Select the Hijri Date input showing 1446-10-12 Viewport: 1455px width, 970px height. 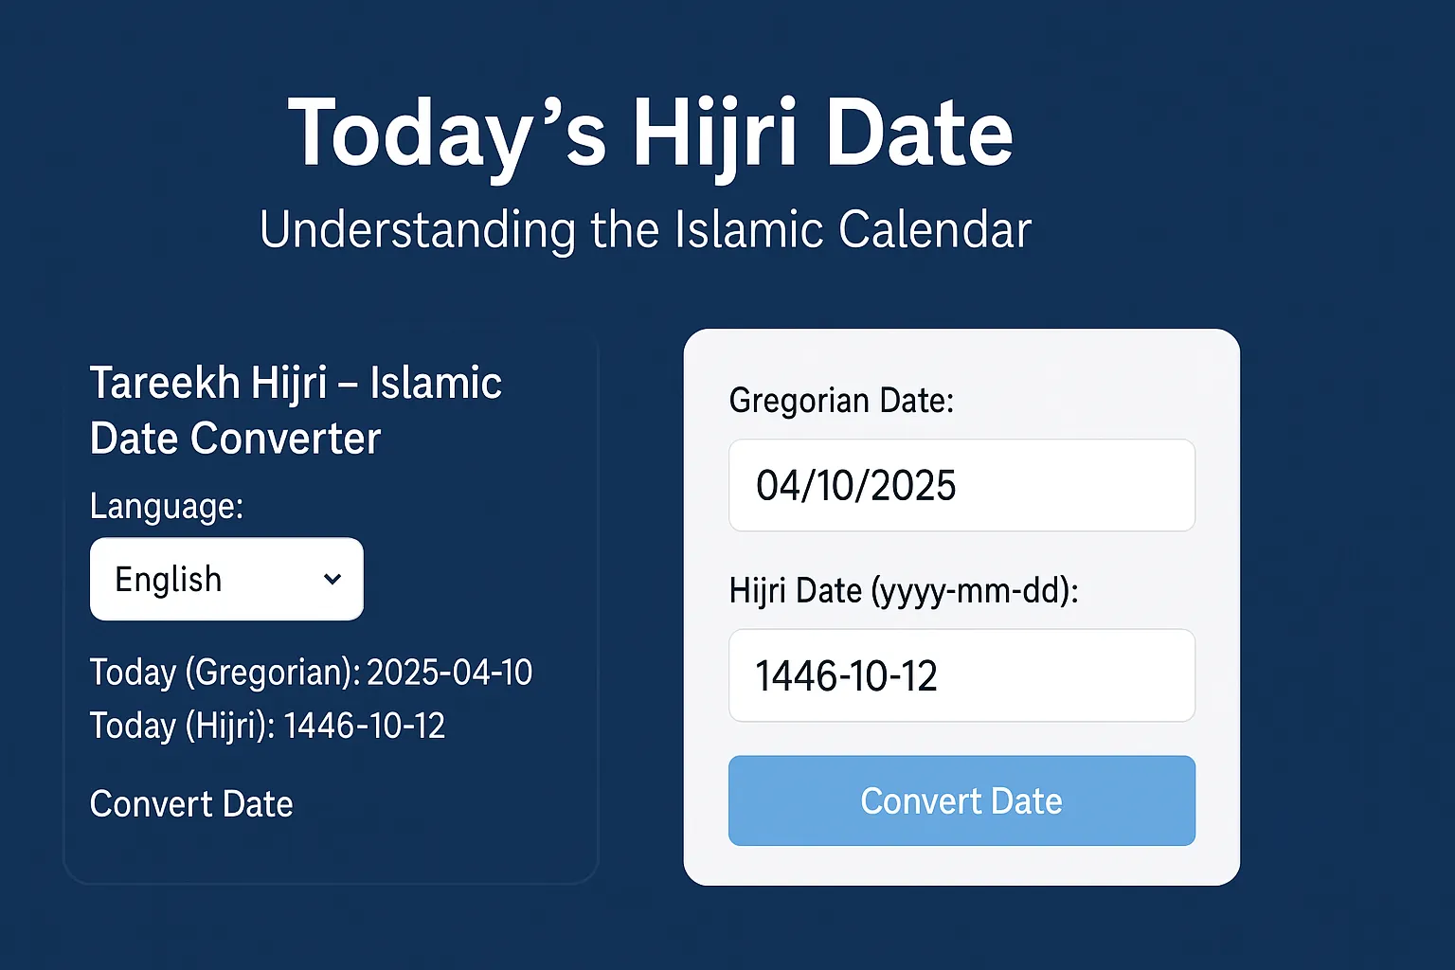pos(961,675)
